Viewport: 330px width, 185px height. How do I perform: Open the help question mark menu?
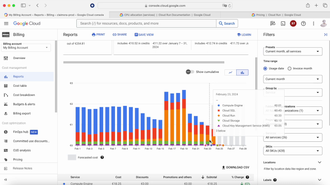click(303, 24)
